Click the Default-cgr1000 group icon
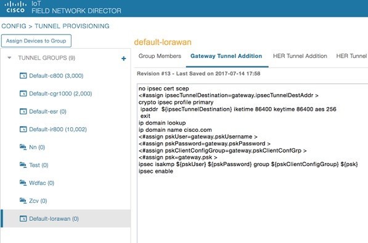368x243 pixels. [x=23, y=94]
